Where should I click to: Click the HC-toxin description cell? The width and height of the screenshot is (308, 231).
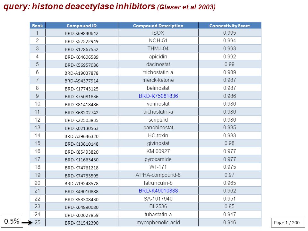(158, 135)
